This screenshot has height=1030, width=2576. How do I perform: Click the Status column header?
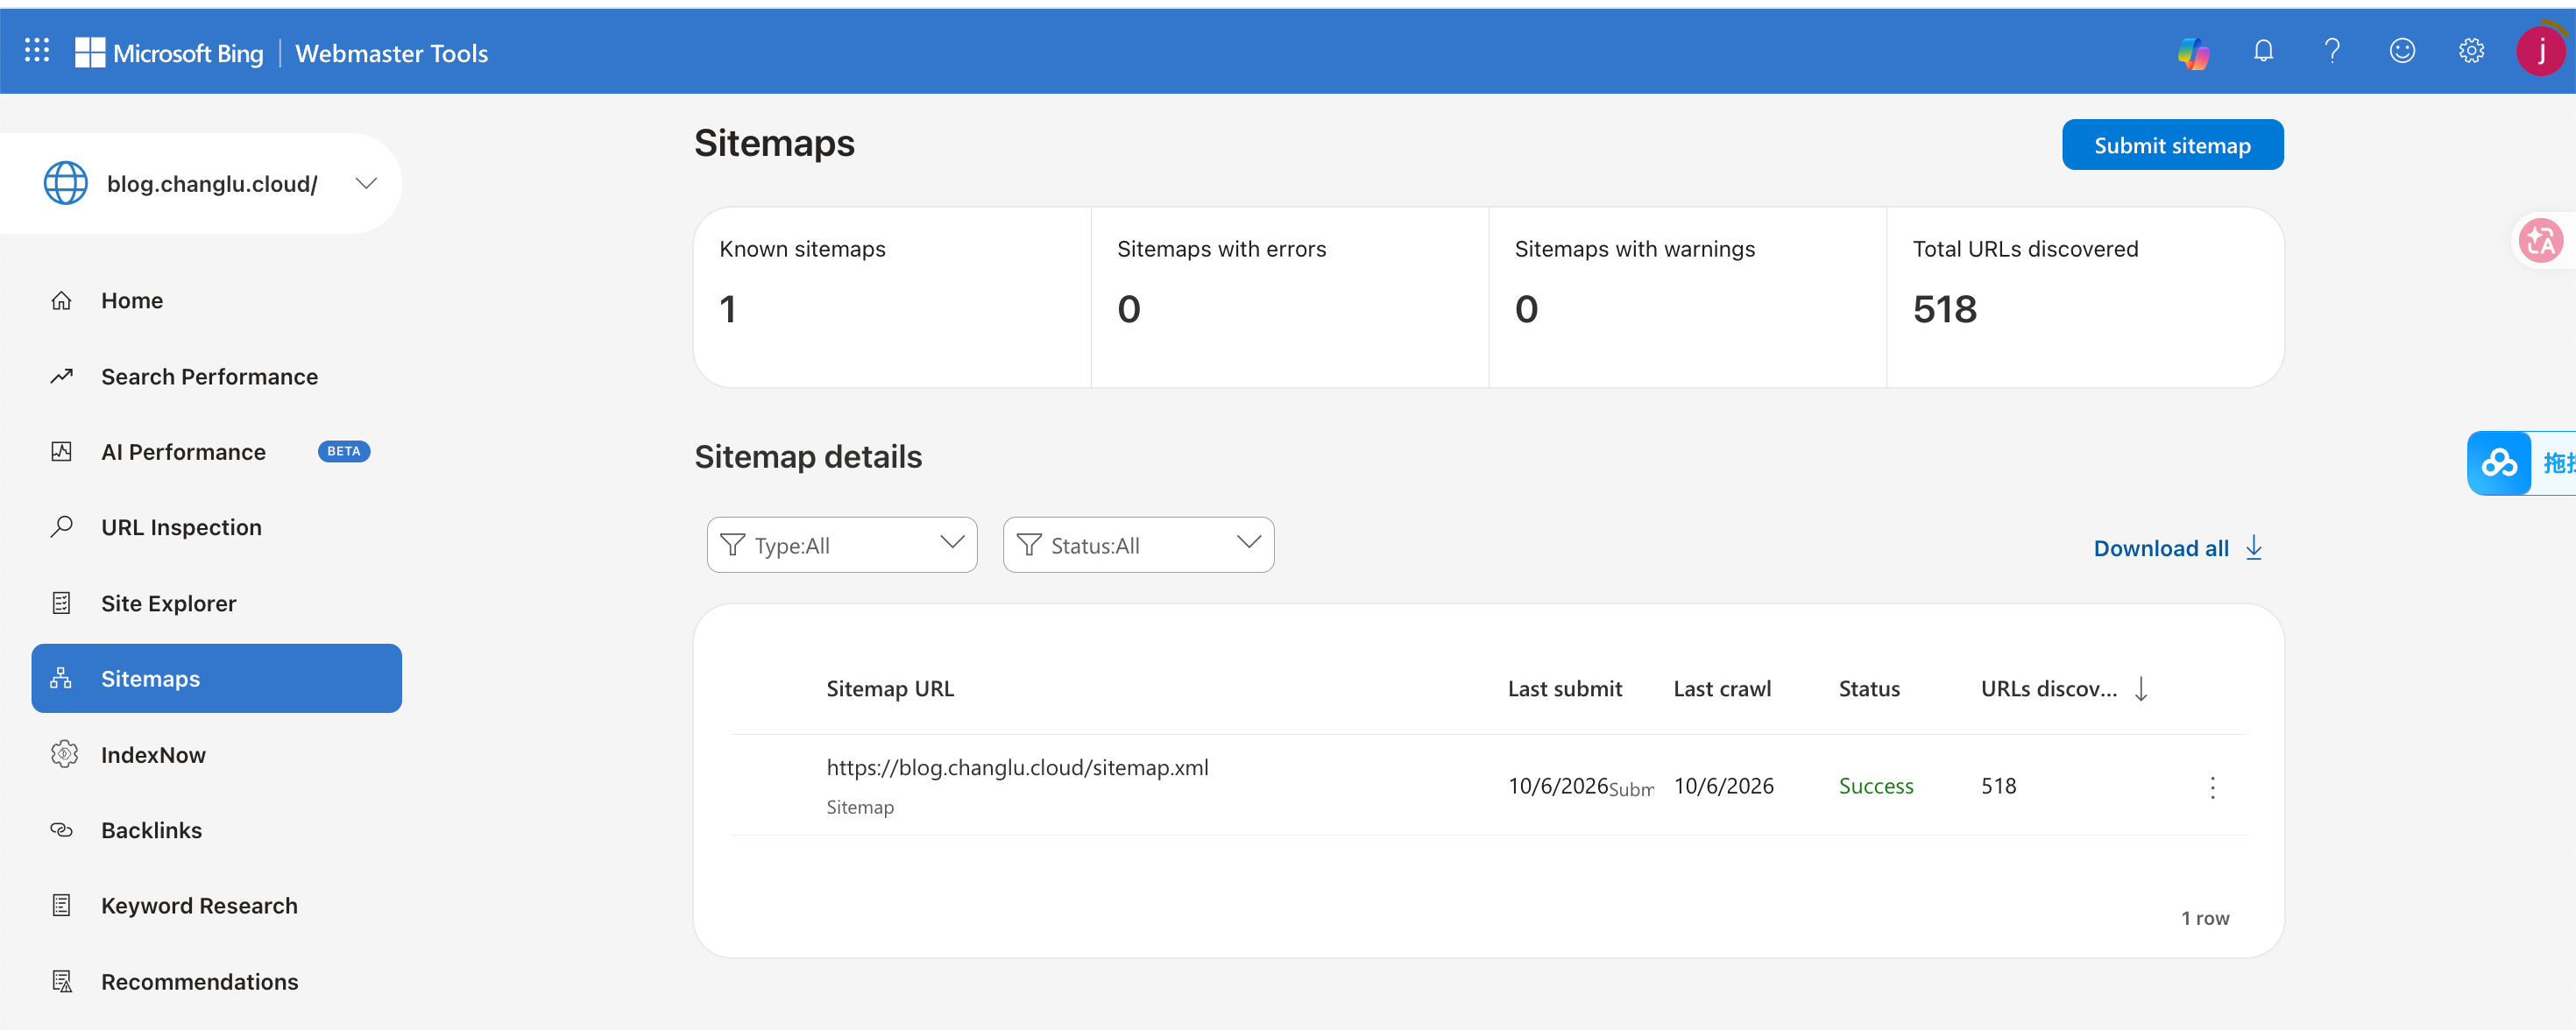pos(1869,688)
